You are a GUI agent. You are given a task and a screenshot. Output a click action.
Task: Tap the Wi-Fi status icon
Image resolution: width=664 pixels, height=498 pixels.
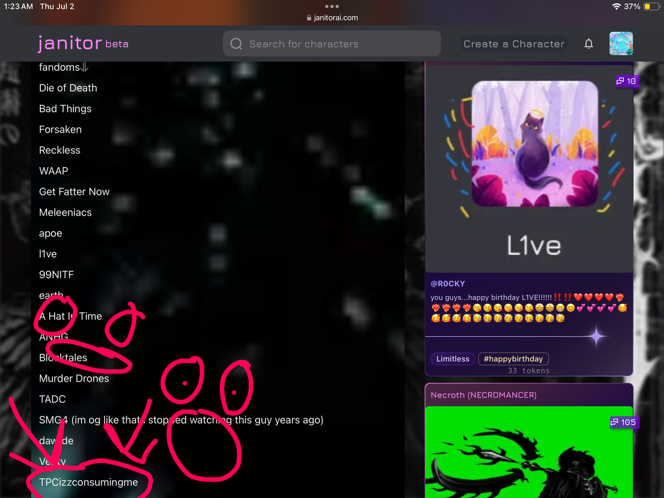(x=616, y=7)
